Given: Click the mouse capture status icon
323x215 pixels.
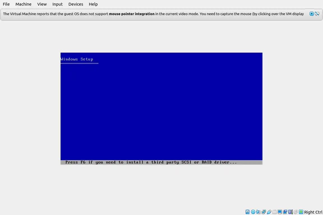Looking at the screenshot, I should (x=296, y=212).
